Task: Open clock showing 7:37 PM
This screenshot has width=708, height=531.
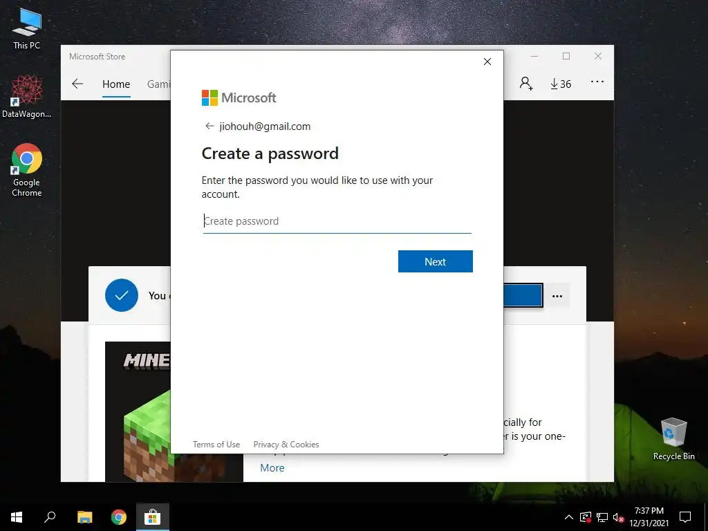Action: [649, 517]
